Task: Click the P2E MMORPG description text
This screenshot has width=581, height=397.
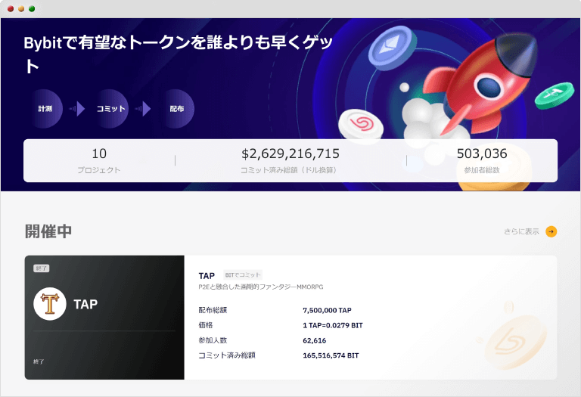Action: (261, 287)
